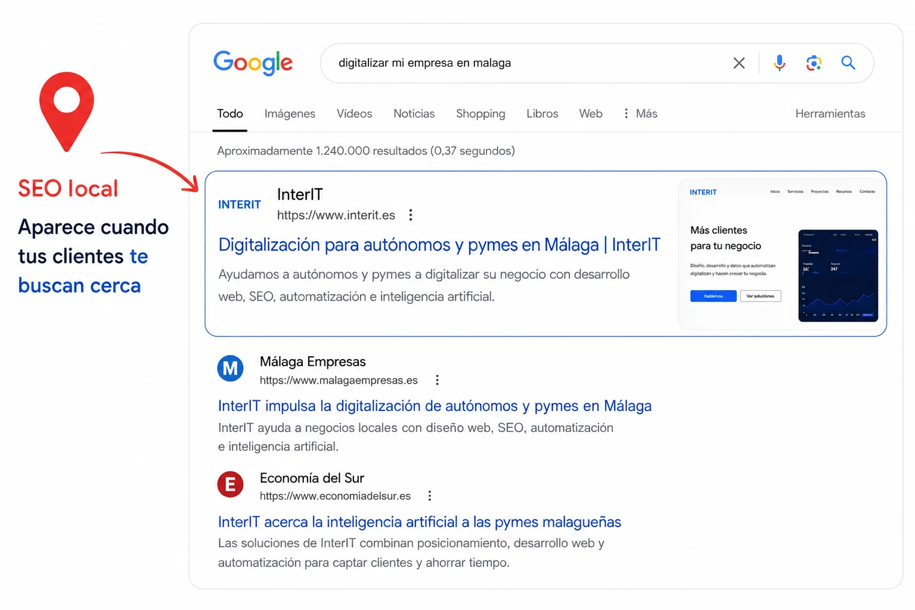This screenshot has height=610, width=915.
Task: Click the snippet 'InterIT ayuda a negocios locales'
Action: pyautogui.click(x=415, y=437)
